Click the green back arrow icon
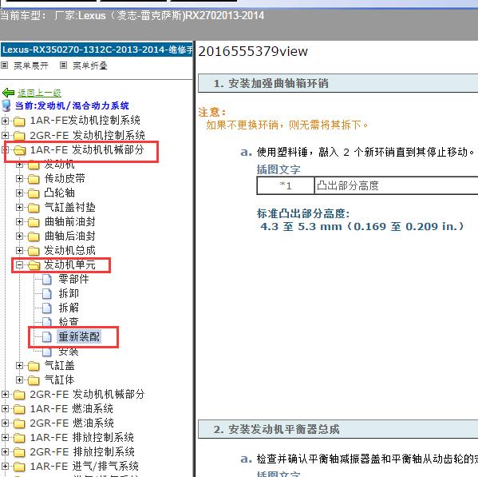The width and height of the screenshot is (478, 477). point(8,93)
